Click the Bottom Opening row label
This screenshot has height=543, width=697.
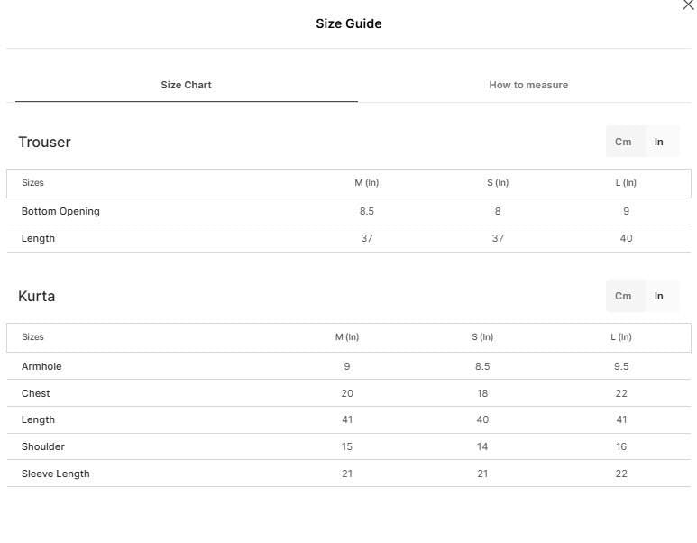tap(60, 211)
